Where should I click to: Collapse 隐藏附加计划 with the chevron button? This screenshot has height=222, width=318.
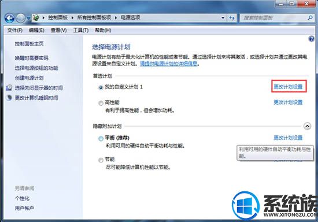pyautogui.click(x=307, y=126)
